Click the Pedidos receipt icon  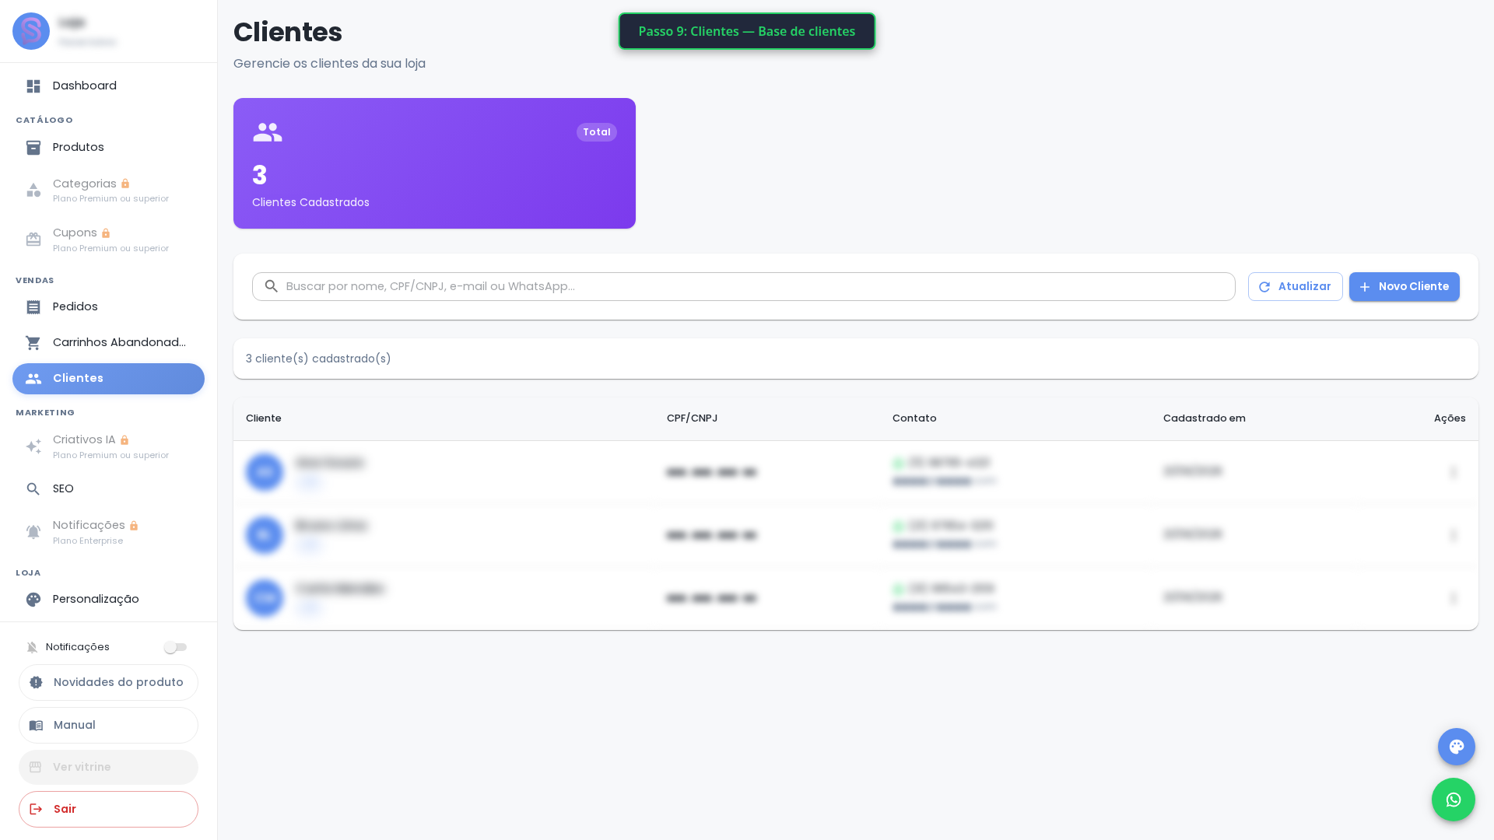(33, 307)
